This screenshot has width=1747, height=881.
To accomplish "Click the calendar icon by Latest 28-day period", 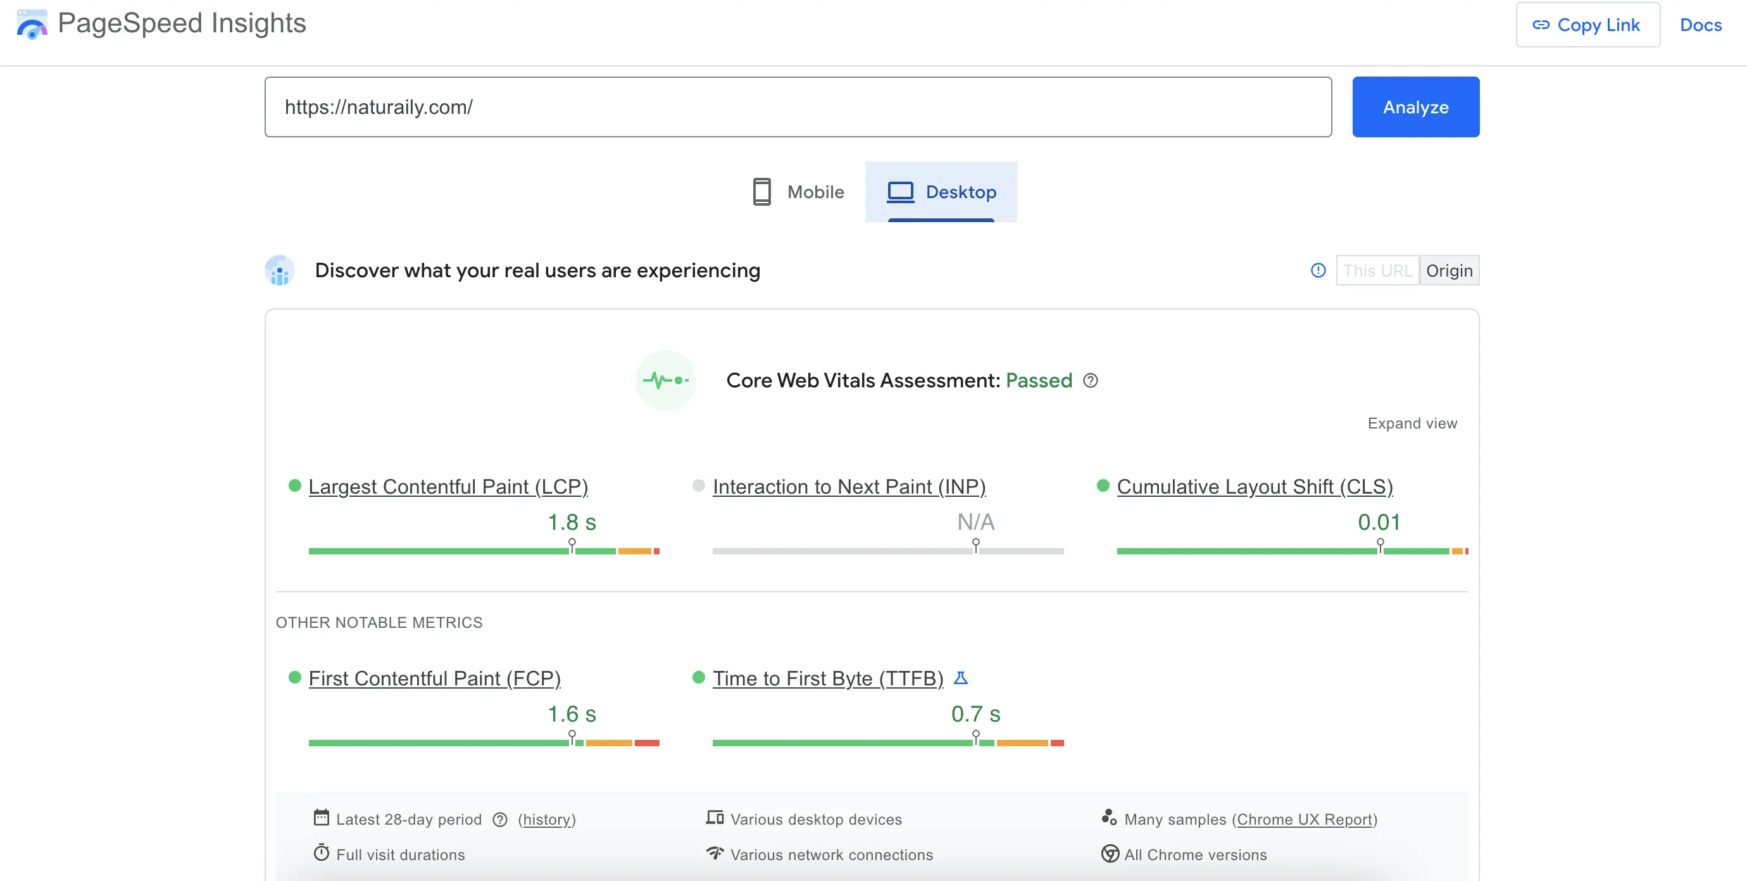I will point(322,818).
